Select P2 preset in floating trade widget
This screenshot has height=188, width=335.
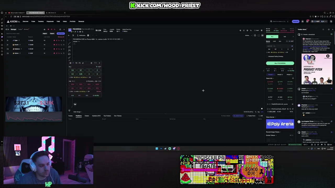pos(76,63)
